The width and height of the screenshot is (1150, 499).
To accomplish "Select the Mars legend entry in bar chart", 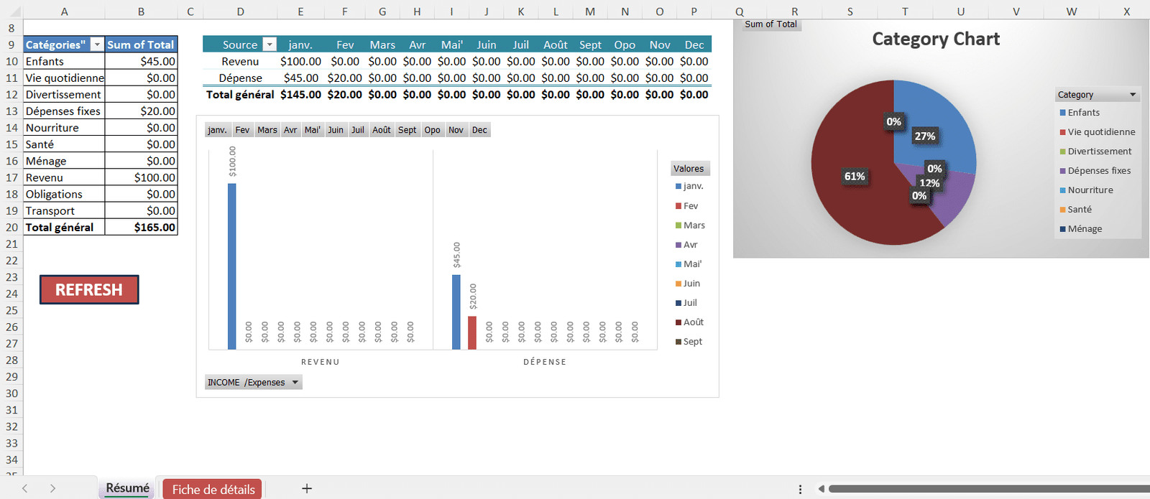I will click(x=690, y=225).
